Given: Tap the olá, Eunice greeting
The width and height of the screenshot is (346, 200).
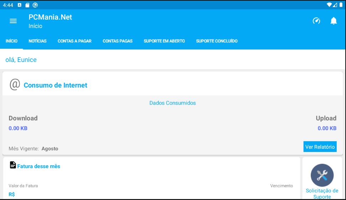Looking at the screenshot, I should (x=21, y=60).
